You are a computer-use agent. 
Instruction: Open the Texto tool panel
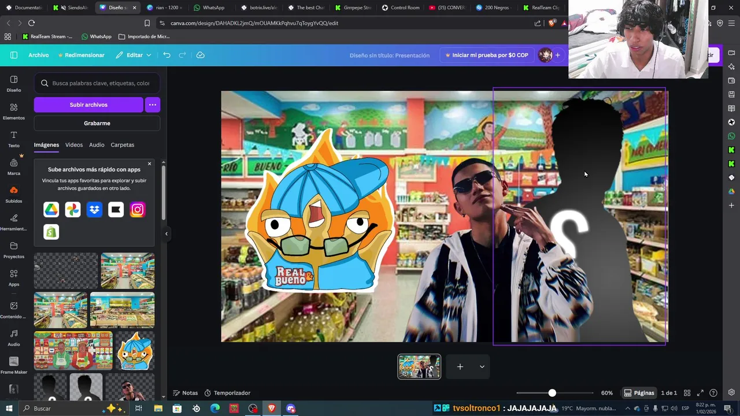14,139
